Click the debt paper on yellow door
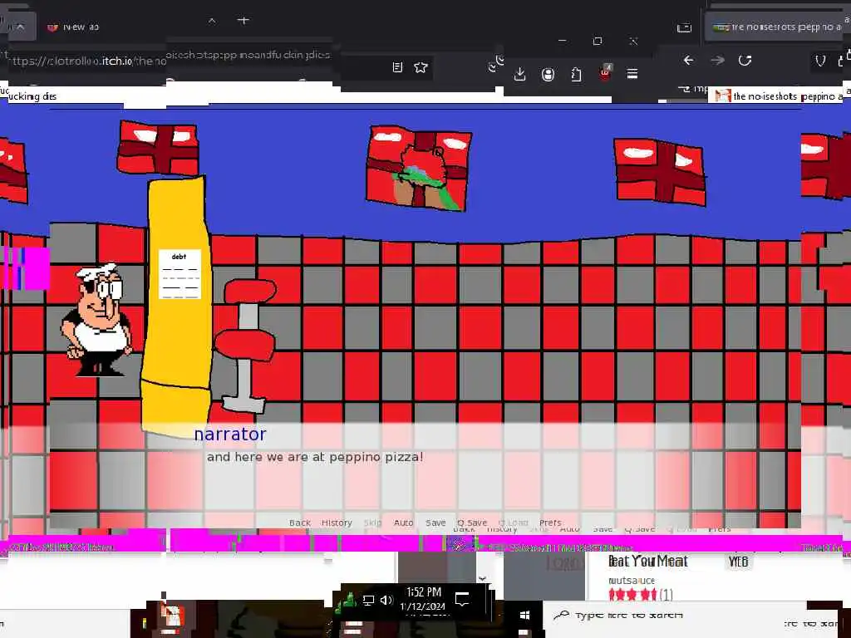Screen dimensions: 851x638 [180, 274]
